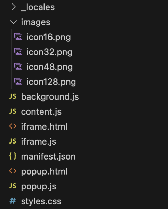This screenshot has height=209, width=168.
Task: Select the _locales folder name
Action: tap(38, 7)
